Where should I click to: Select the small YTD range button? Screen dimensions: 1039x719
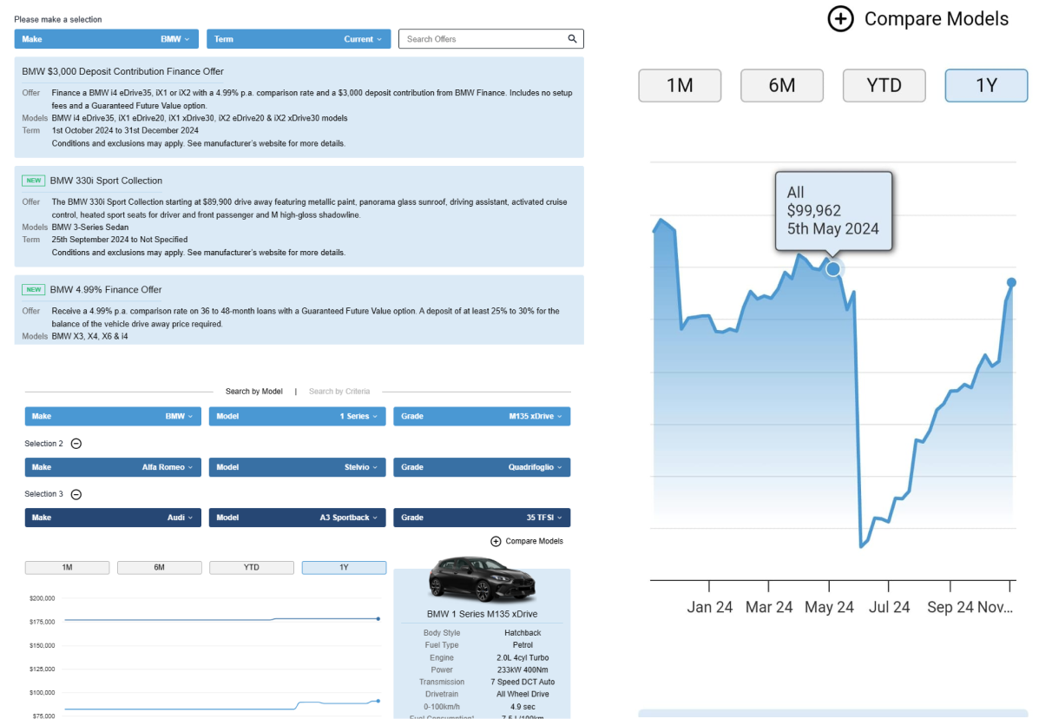251,568
